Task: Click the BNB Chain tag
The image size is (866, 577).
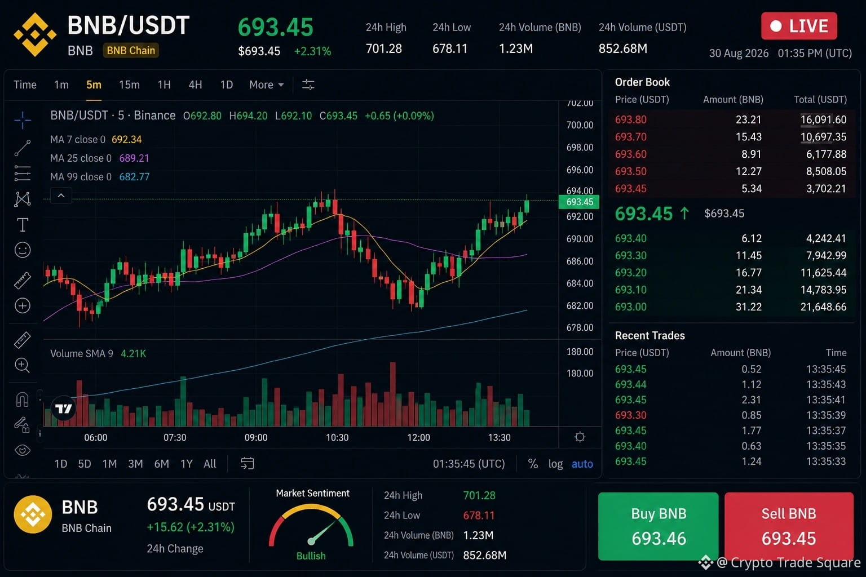Action: [131, 50]
